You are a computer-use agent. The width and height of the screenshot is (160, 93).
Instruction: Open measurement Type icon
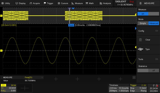tap(141, 49)
